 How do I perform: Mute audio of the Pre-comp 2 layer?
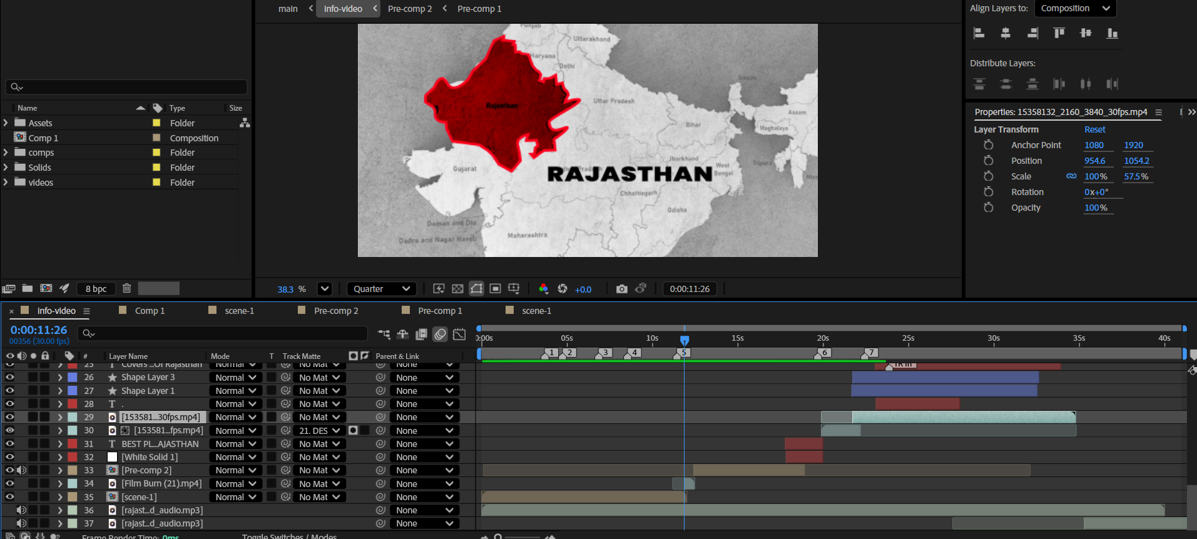coord(21,470)
